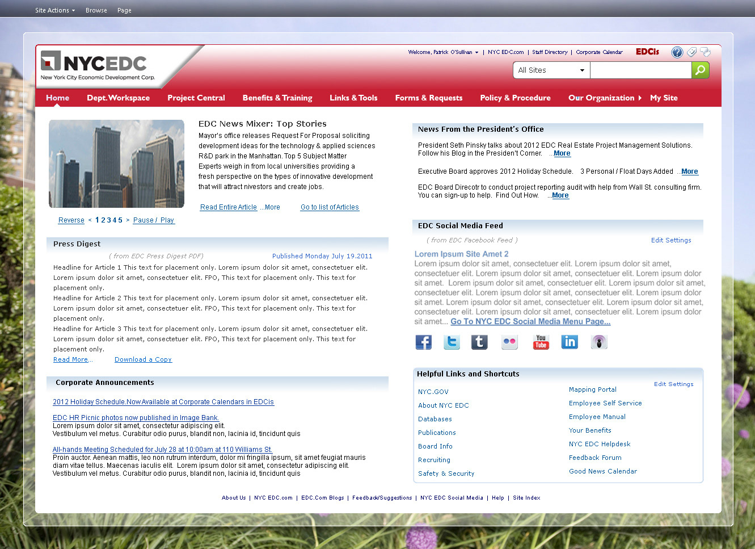The image size is (755, 549).
Task: Jump to news story number 5
Action: [x=120, y=220]
